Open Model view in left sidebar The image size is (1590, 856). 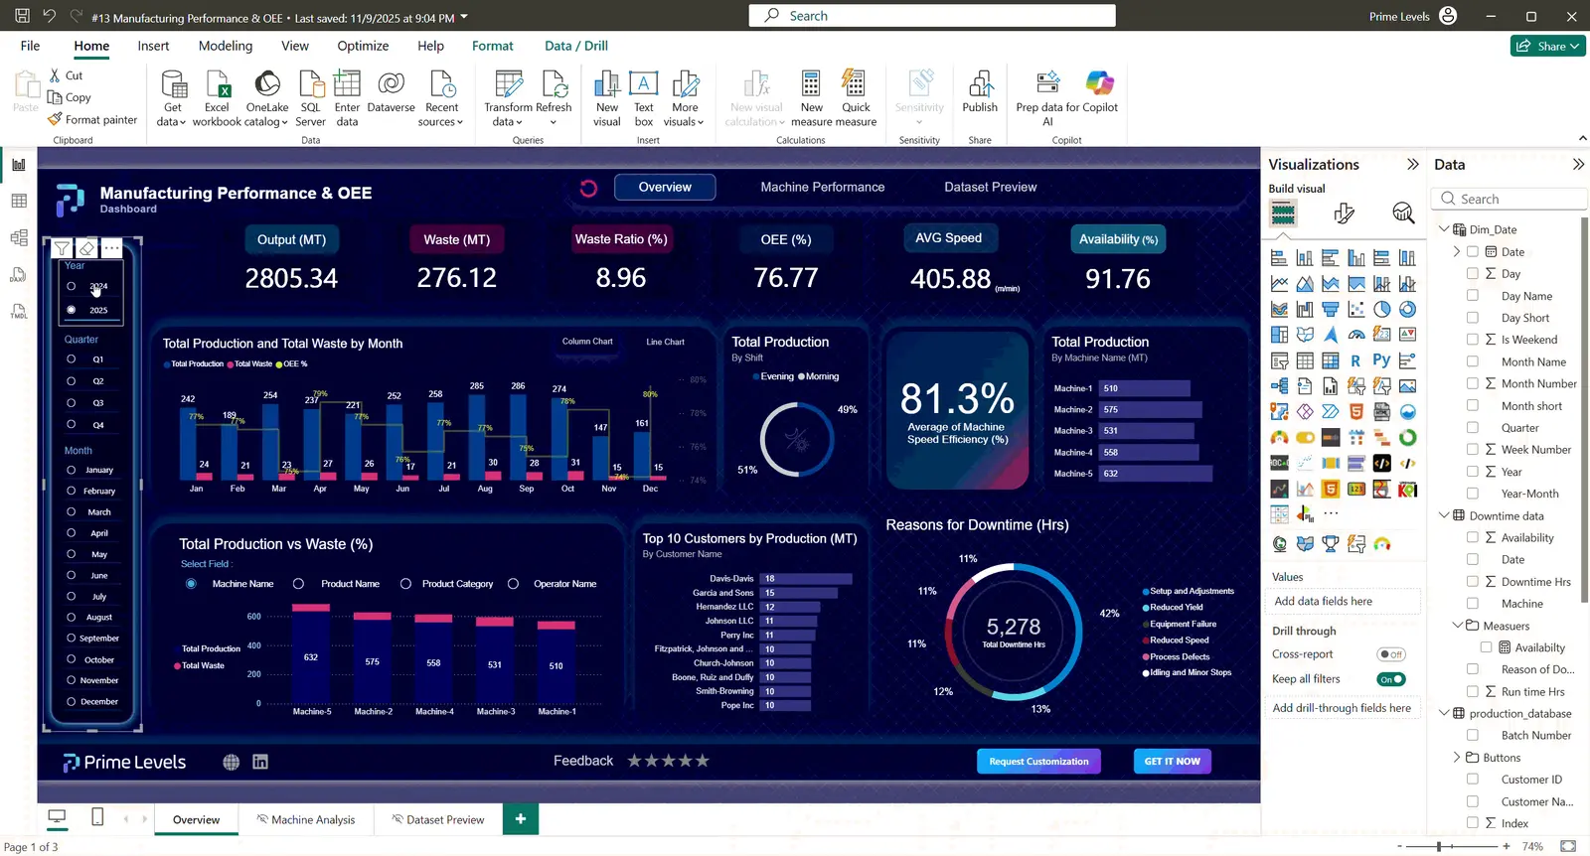[19, 237]
